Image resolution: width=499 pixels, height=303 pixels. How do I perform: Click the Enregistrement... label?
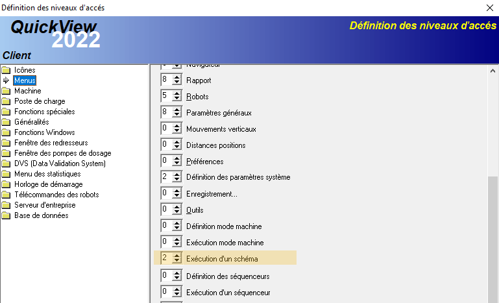212,194
